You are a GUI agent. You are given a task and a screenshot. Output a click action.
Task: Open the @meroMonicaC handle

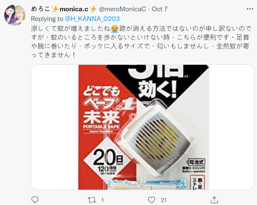[122, 9]
